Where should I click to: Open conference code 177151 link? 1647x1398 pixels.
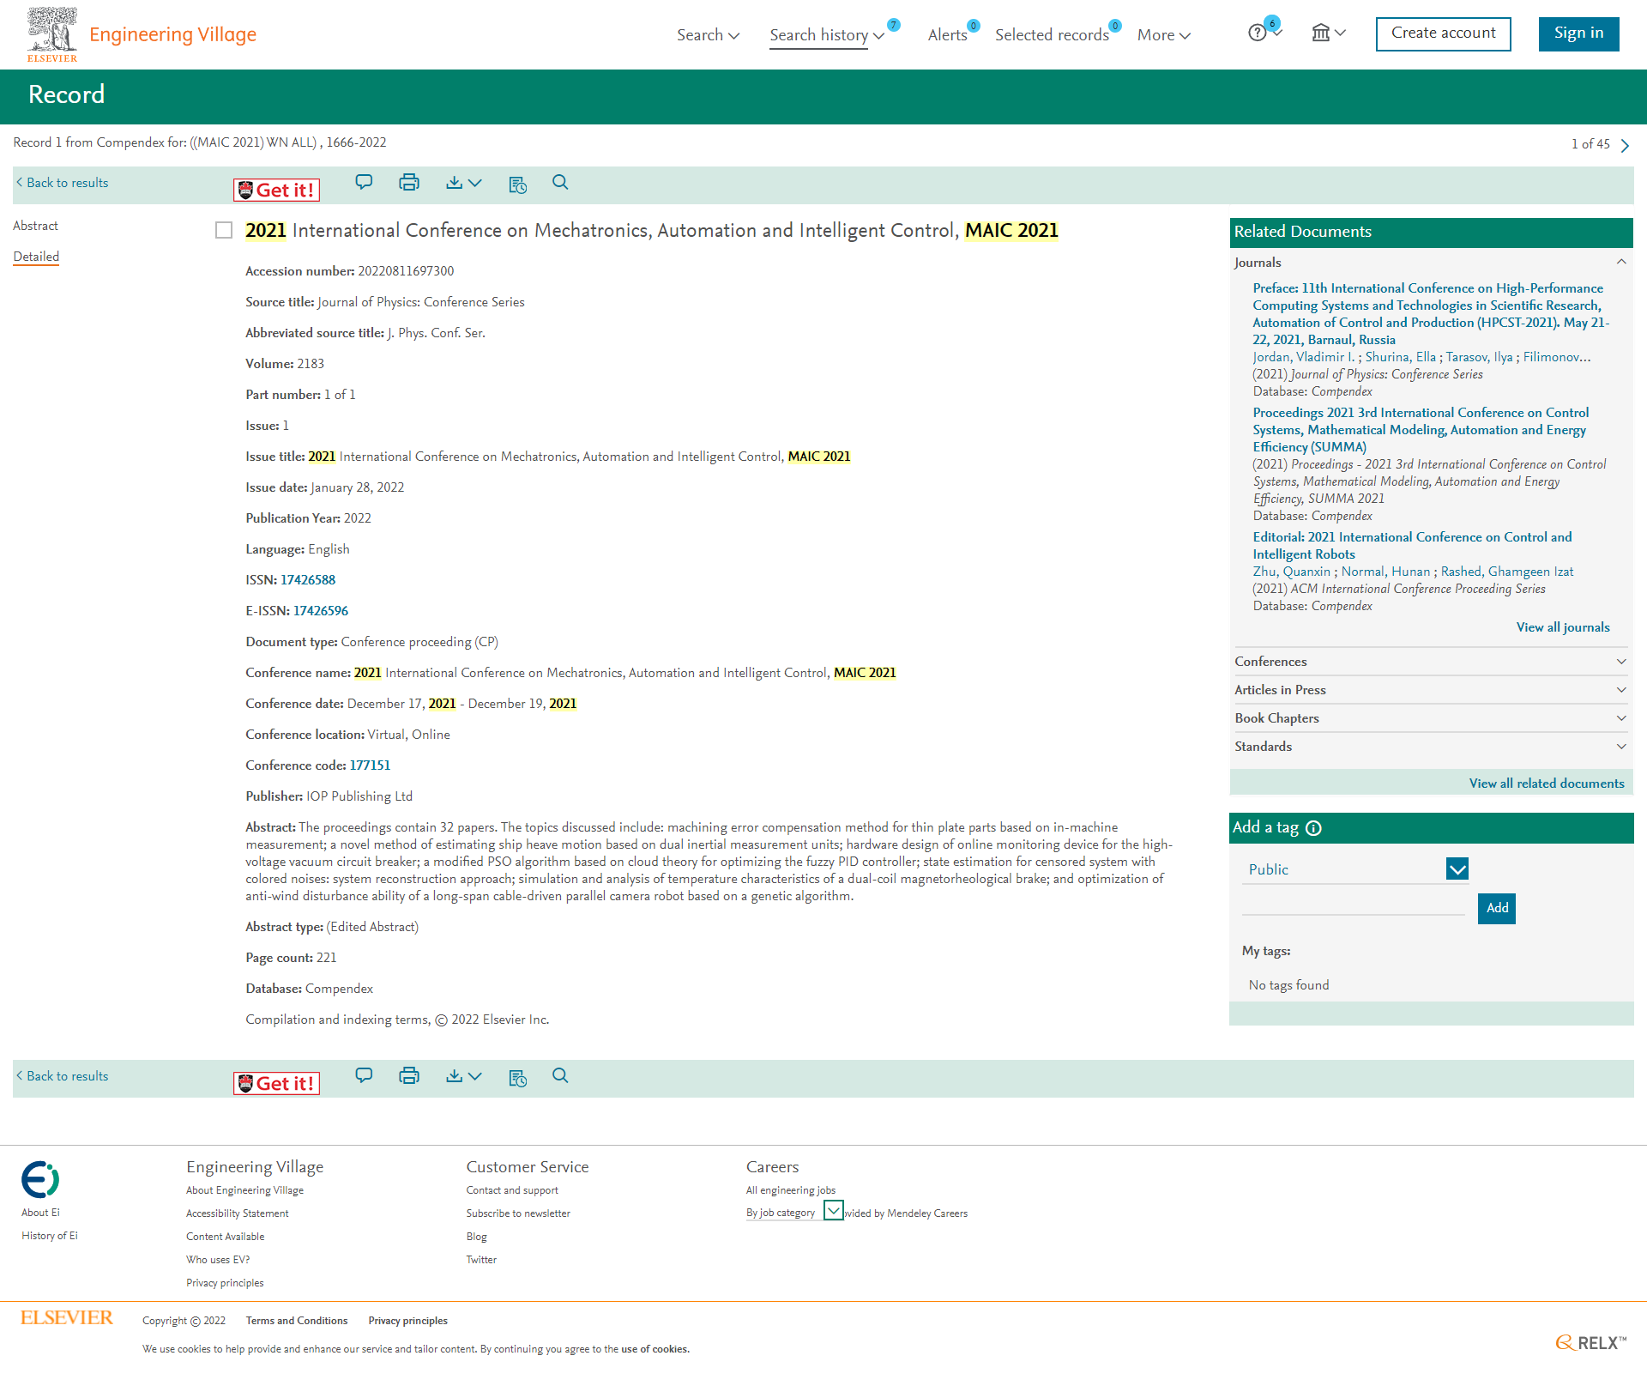click(370, 766)
